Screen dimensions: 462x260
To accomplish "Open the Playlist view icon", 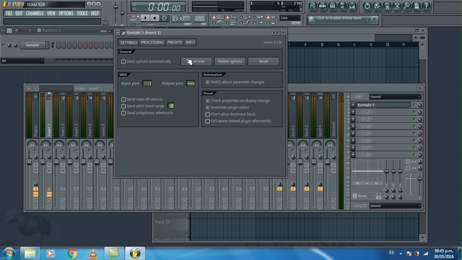I will [313, 6].
